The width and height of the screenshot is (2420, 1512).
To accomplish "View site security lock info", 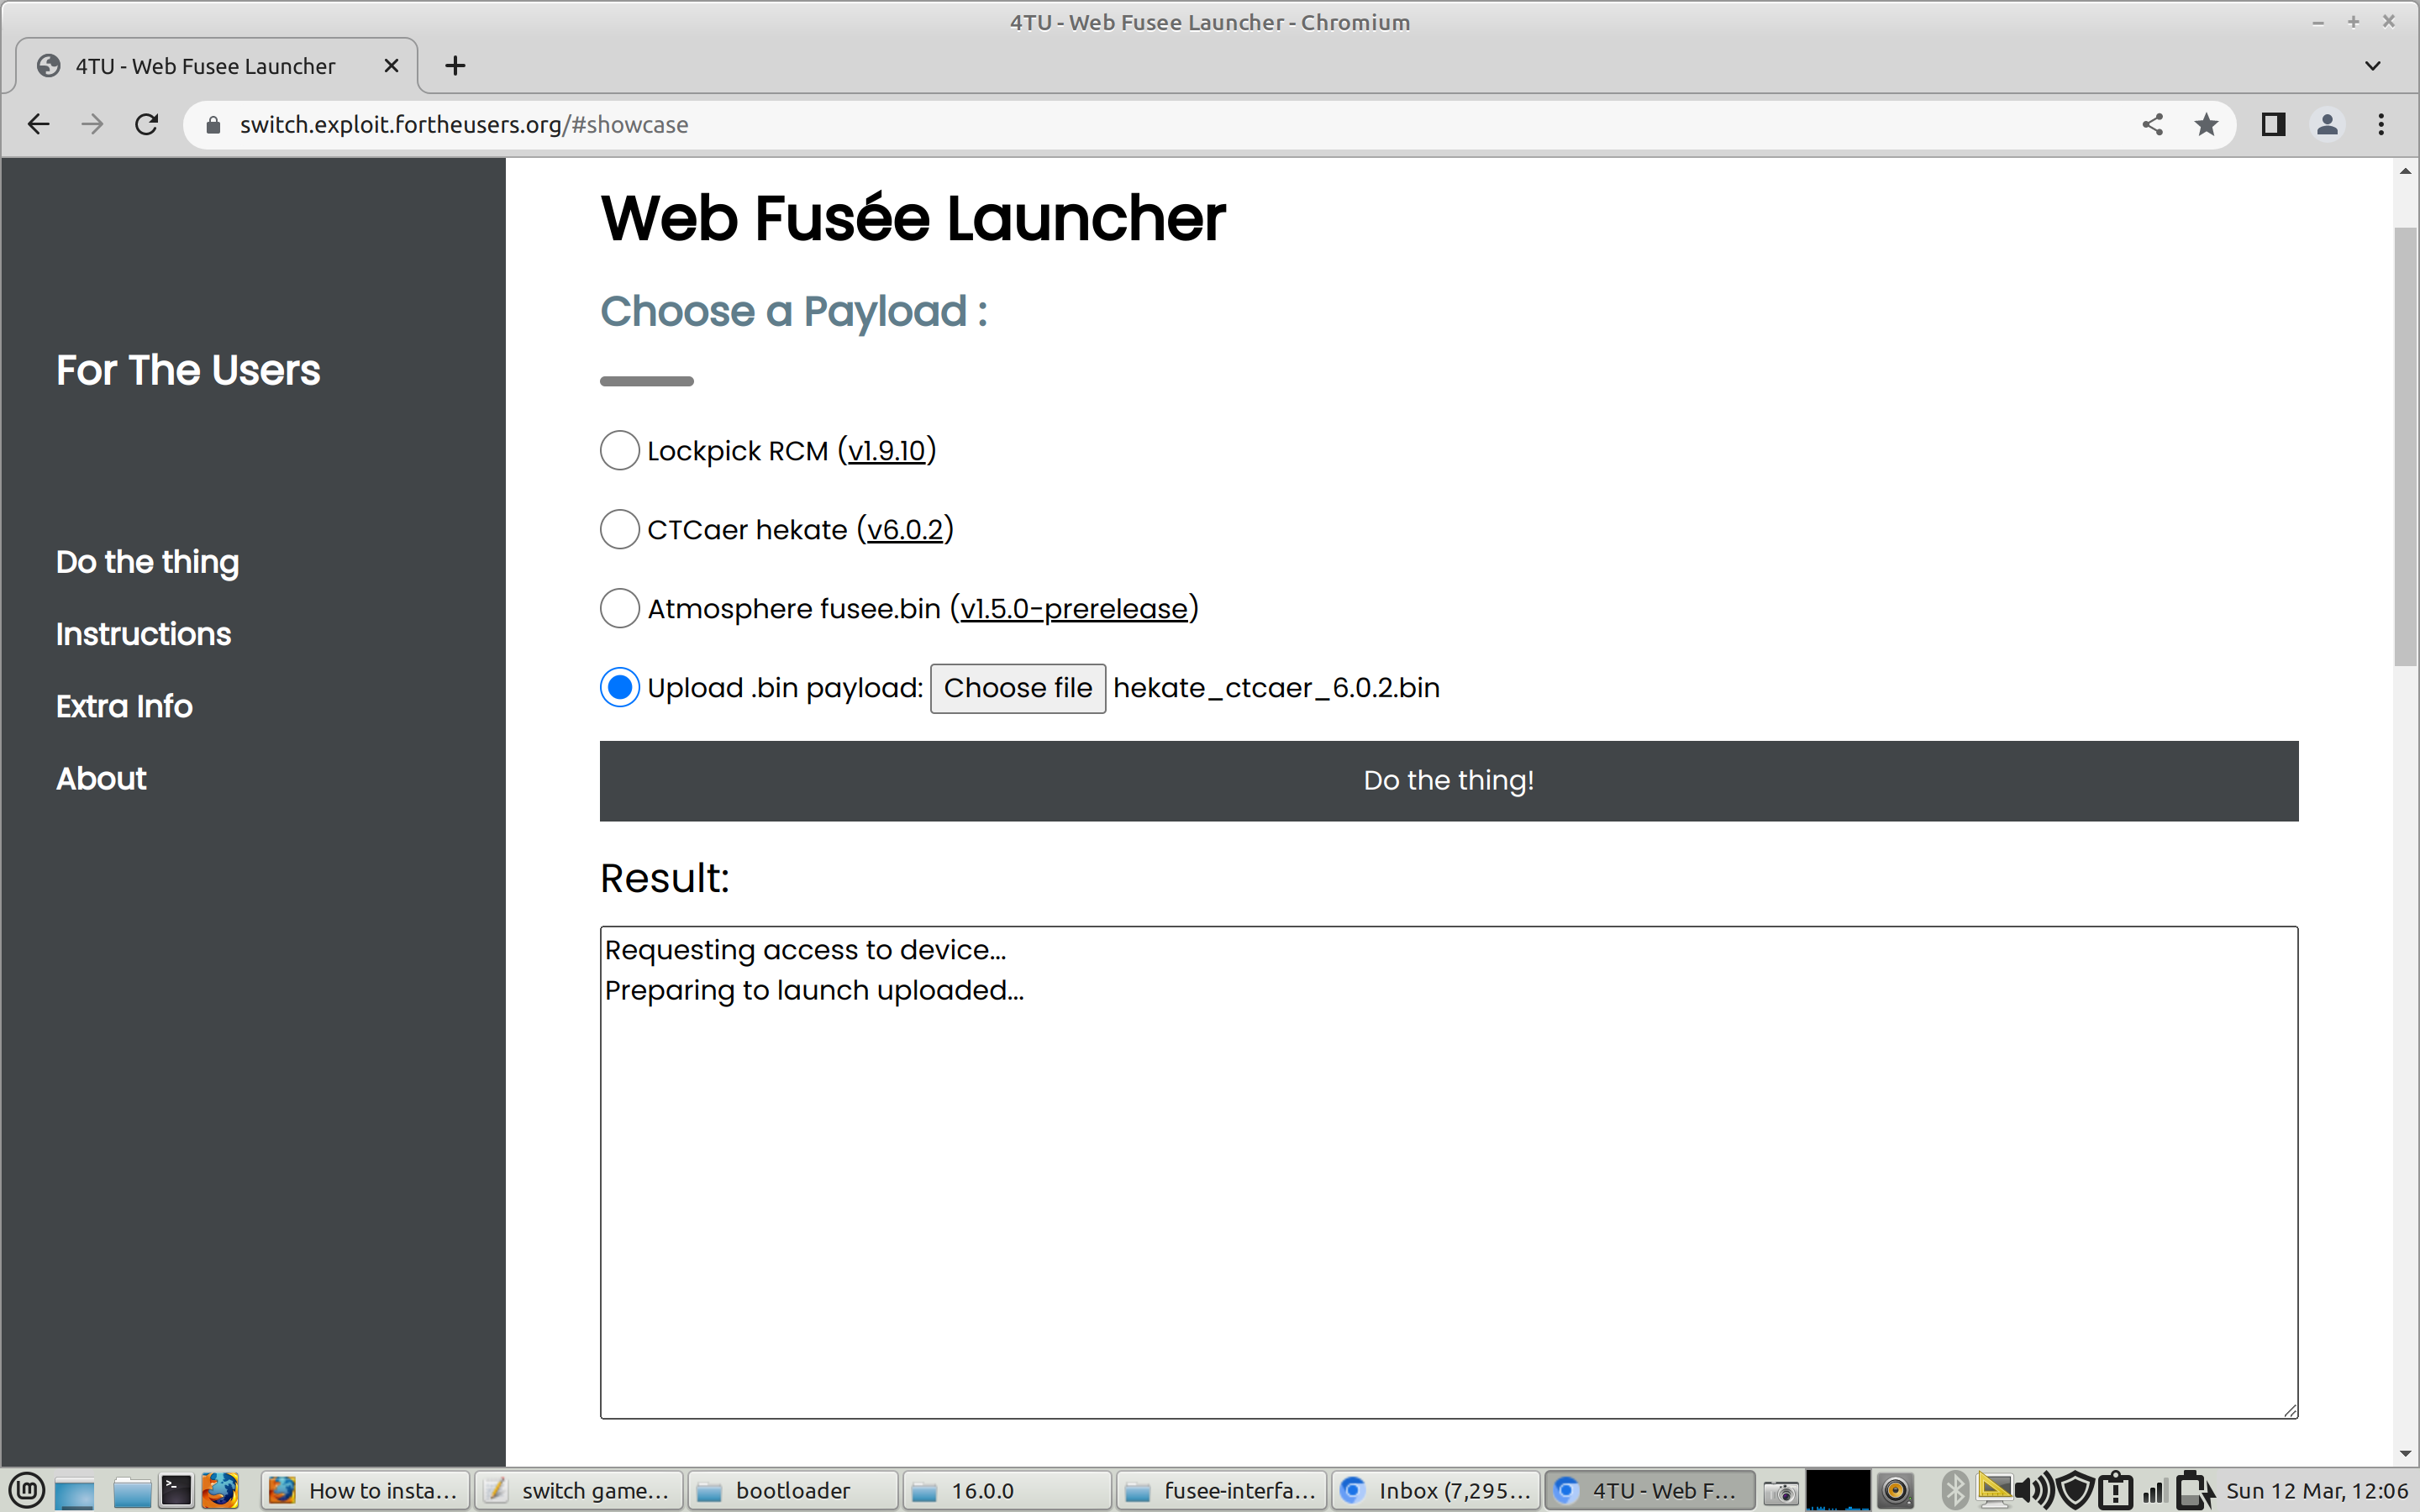I will tap(213, 125).
